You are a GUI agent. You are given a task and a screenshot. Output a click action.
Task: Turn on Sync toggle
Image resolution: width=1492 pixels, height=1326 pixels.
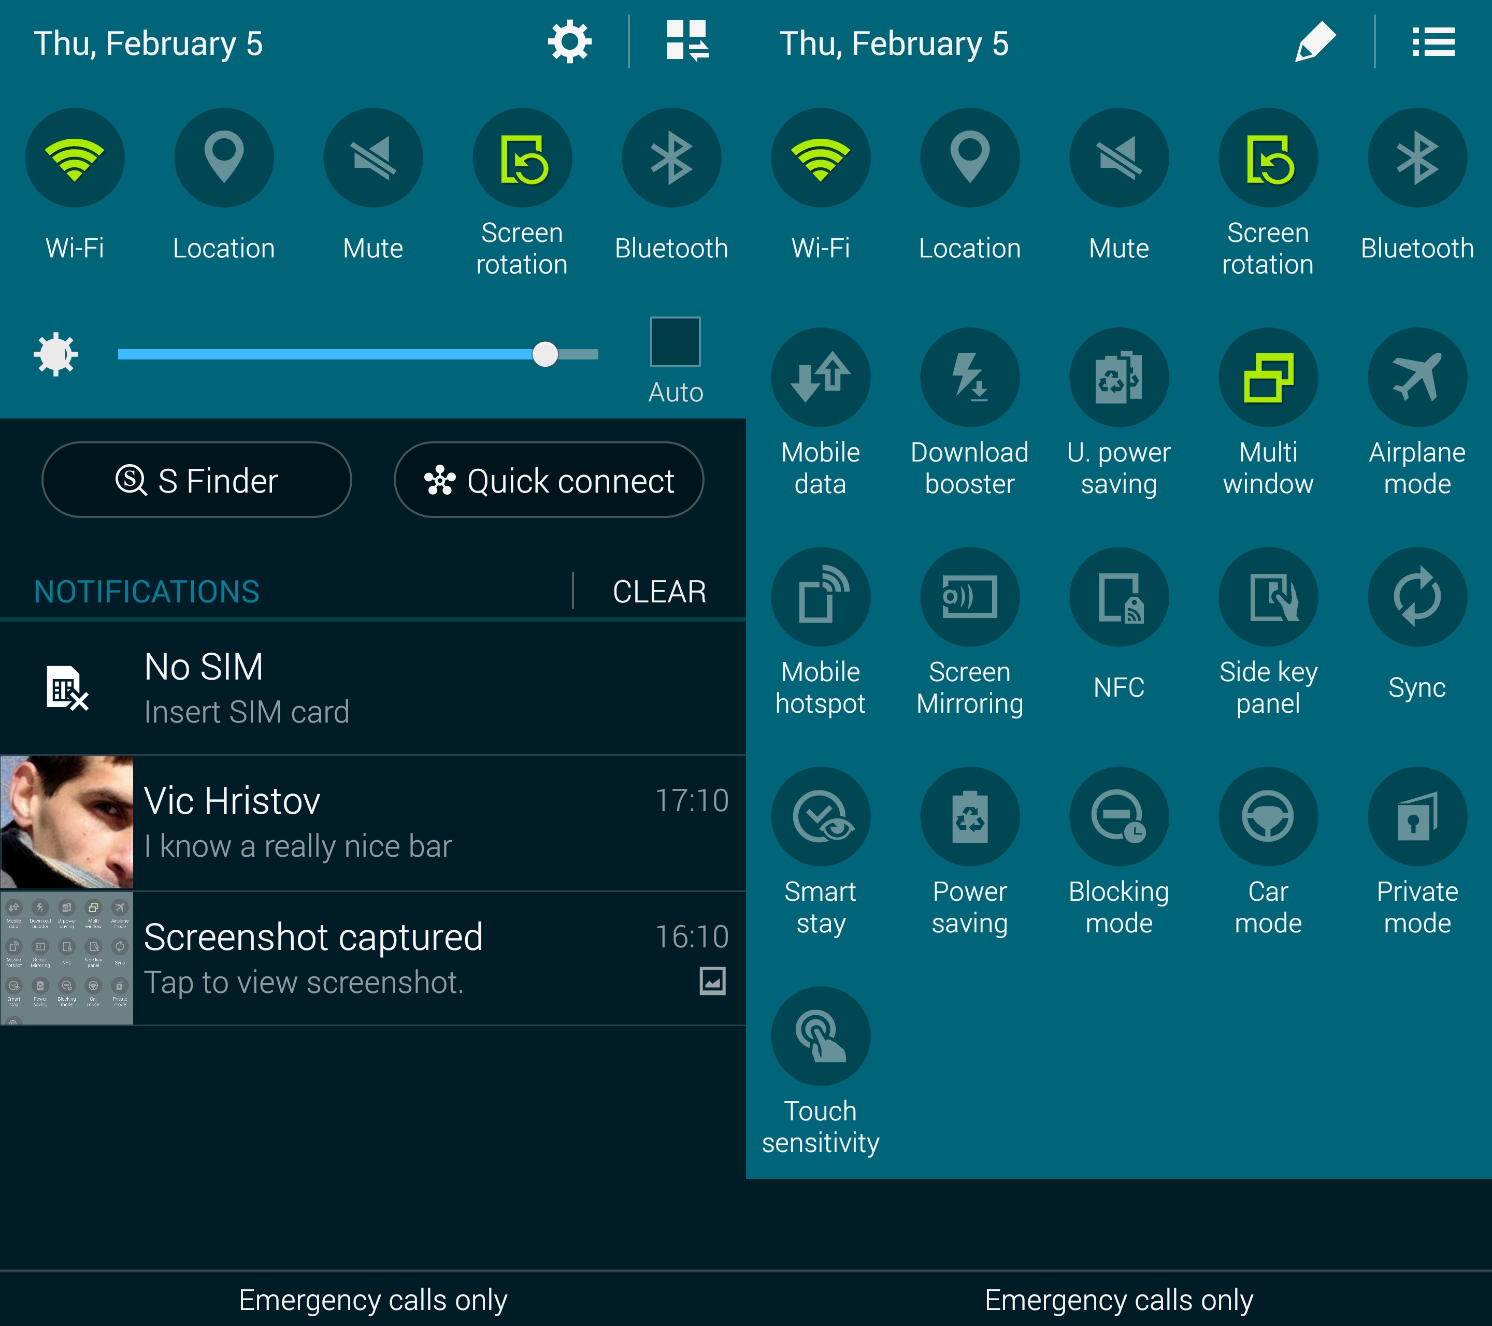tap(1416, 597)
